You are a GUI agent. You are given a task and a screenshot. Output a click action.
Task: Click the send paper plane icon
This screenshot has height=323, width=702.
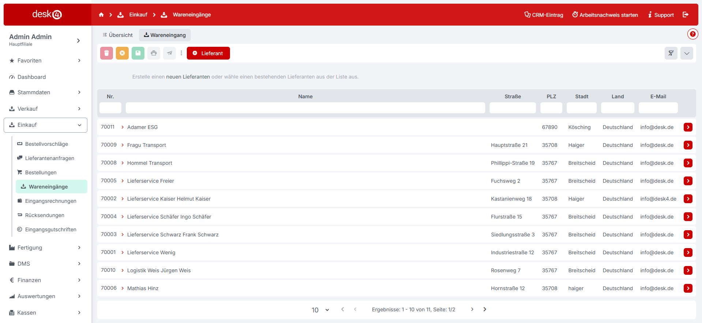click(x=169, y=53)
